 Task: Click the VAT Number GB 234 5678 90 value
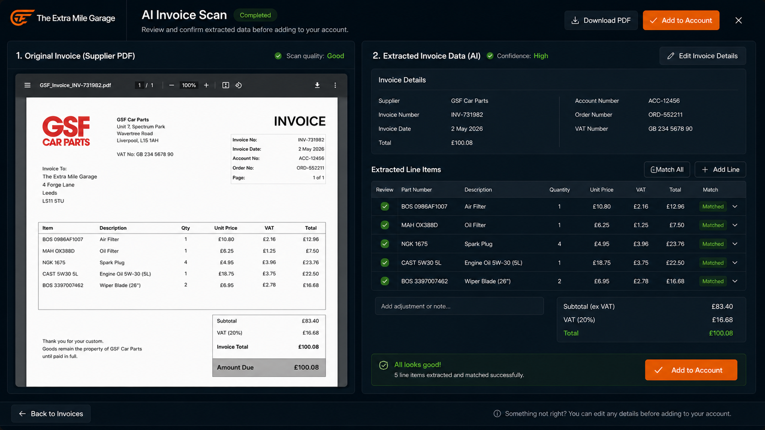click(x=670, y=129)
